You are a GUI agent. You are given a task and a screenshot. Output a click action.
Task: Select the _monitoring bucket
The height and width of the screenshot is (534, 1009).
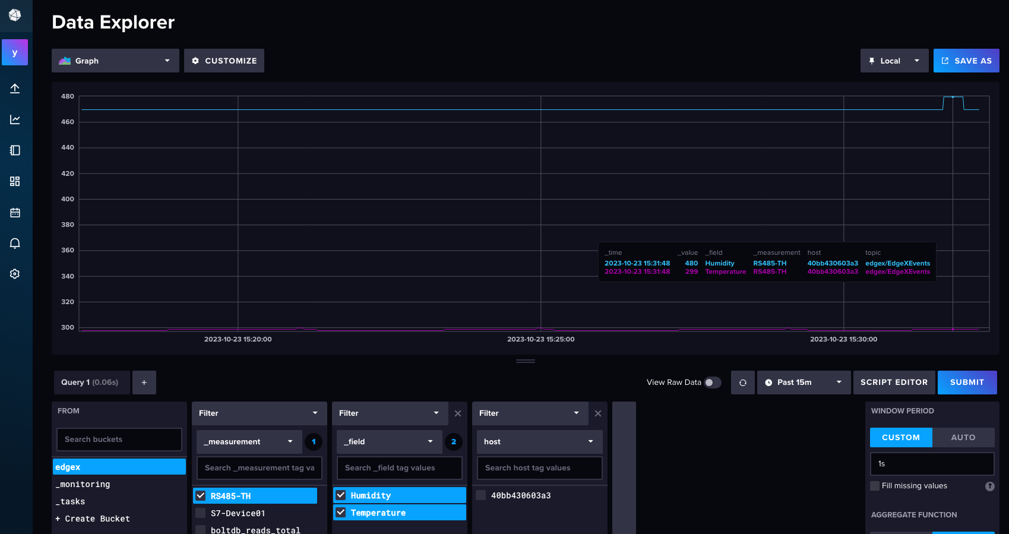pos(83,484)
